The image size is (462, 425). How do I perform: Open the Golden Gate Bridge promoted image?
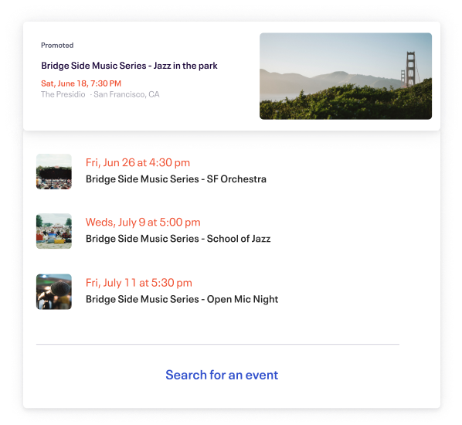(x=345, y=76)
